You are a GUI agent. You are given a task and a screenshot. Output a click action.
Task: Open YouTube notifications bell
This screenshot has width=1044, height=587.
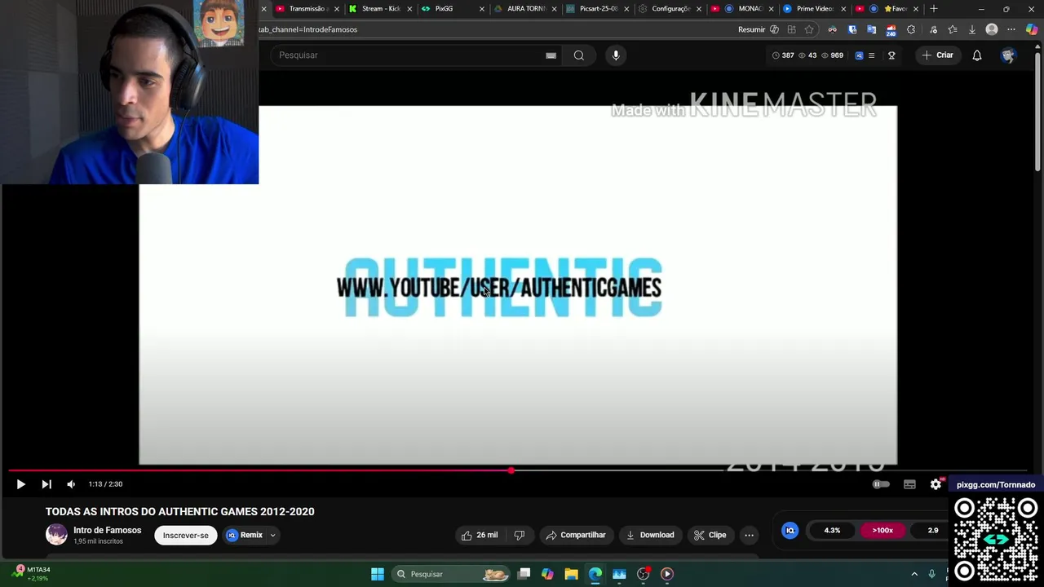[977, 55]
